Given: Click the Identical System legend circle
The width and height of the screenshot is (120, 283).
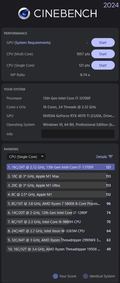Looking at the screenshot, I should 85,276.
